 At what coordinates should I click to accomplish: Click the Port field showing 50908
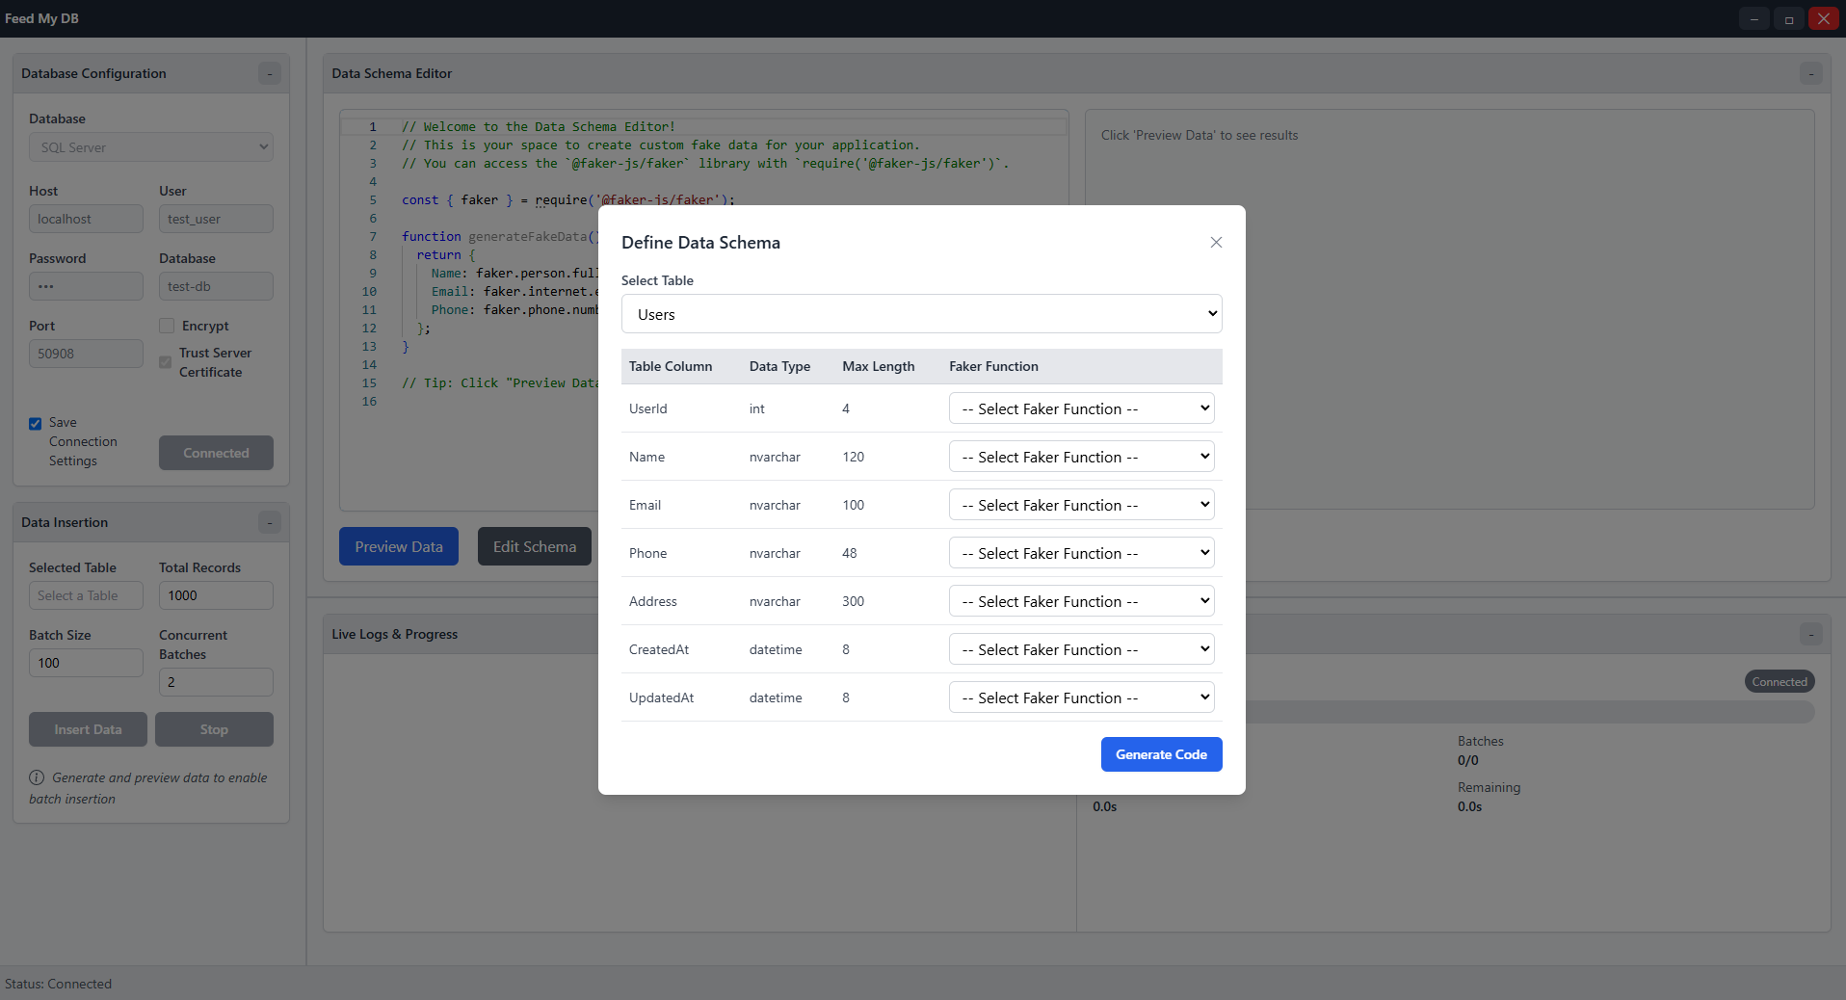(x=86, y=354)
